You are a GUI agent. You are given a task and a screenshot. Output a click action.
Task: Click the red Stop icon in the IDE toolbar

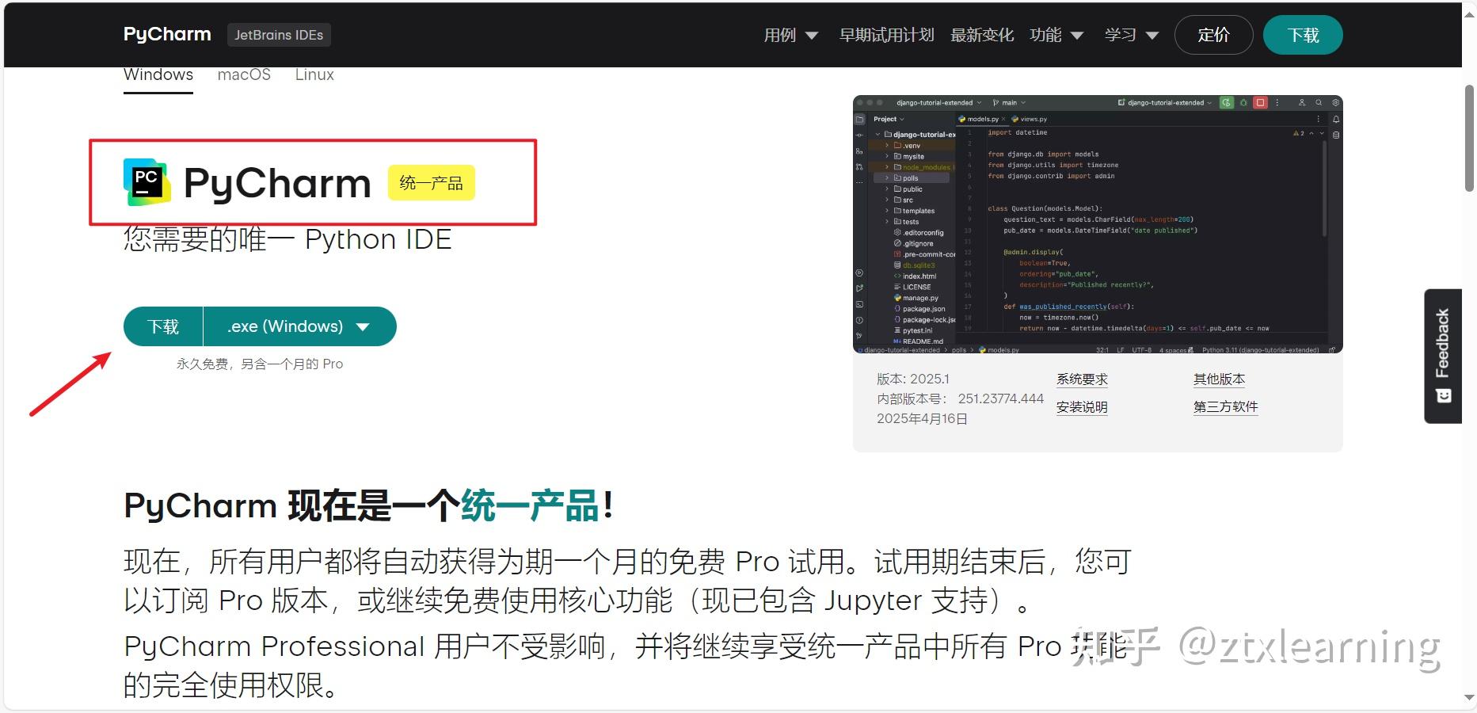click(x=1260, y=103)
